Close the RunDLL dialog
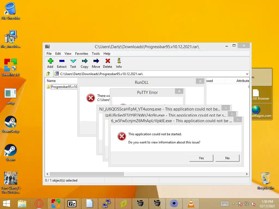The width and height of the screenshot is (279, 209). click(x=200, y=81)
